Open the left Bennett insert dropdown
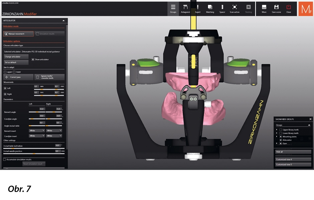Screen dimensions: 314x200 (x=37, y=130)
